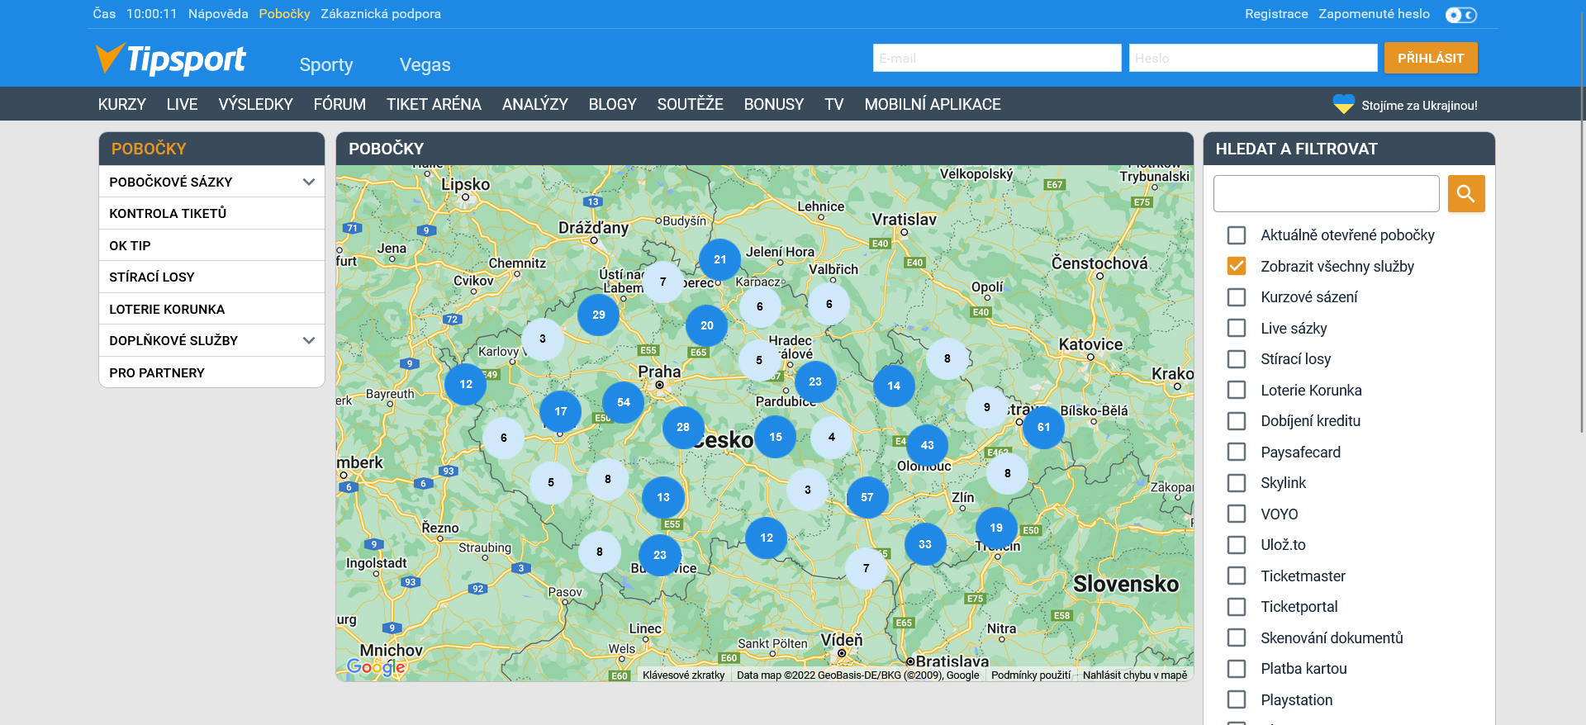Click the PŘIHLÁSIT button
The height and width of the screenshot is (725, 1586).
point(1431,58)
